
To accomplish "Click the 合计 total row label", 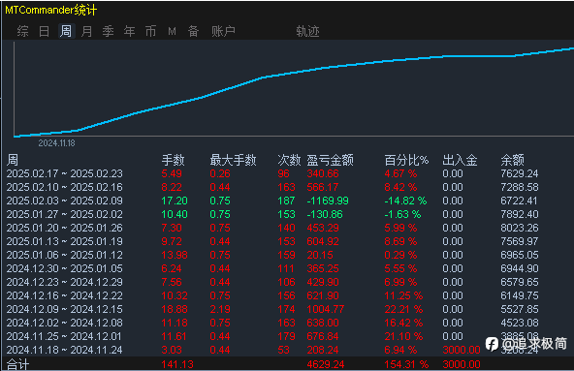I will (x=17, y=364).
